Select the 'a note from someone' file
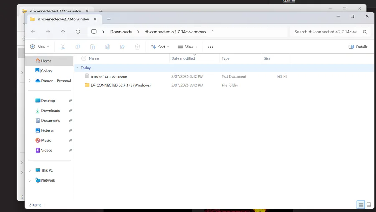 pyautogui.click(x=109, y=76)
